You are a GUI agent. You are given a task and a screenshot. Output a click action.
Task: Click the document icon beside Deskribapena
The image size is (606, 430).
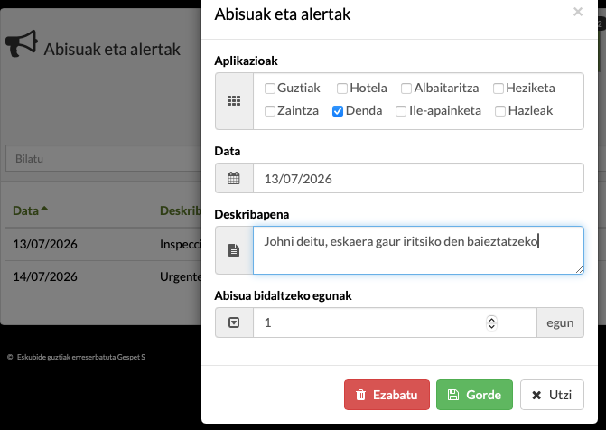[x=234, y=250]
